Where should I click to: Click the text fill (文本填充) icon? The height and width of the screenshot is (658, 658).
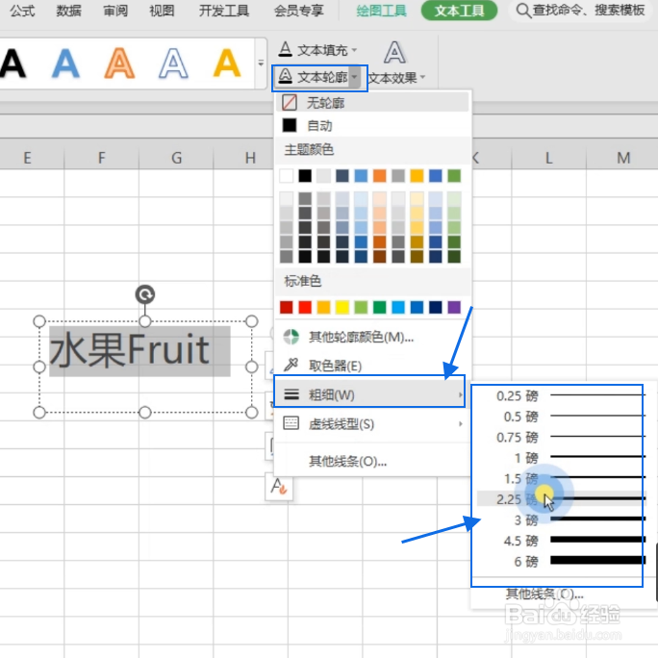click(286, 49)
